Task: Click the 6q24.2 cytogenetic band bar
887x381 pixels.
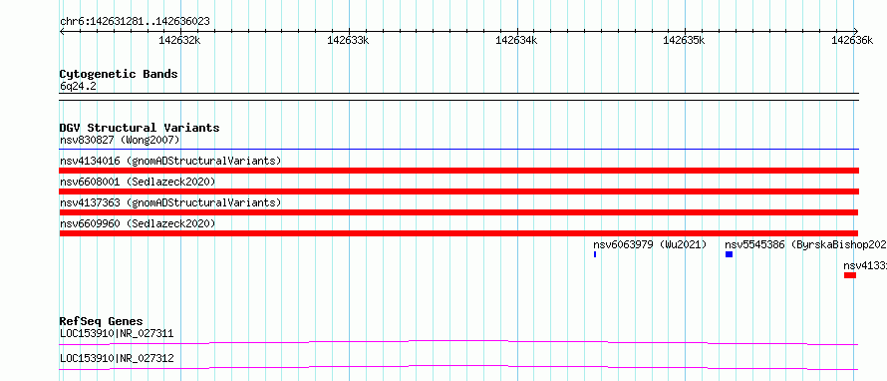Action: (x=458, y=97)
